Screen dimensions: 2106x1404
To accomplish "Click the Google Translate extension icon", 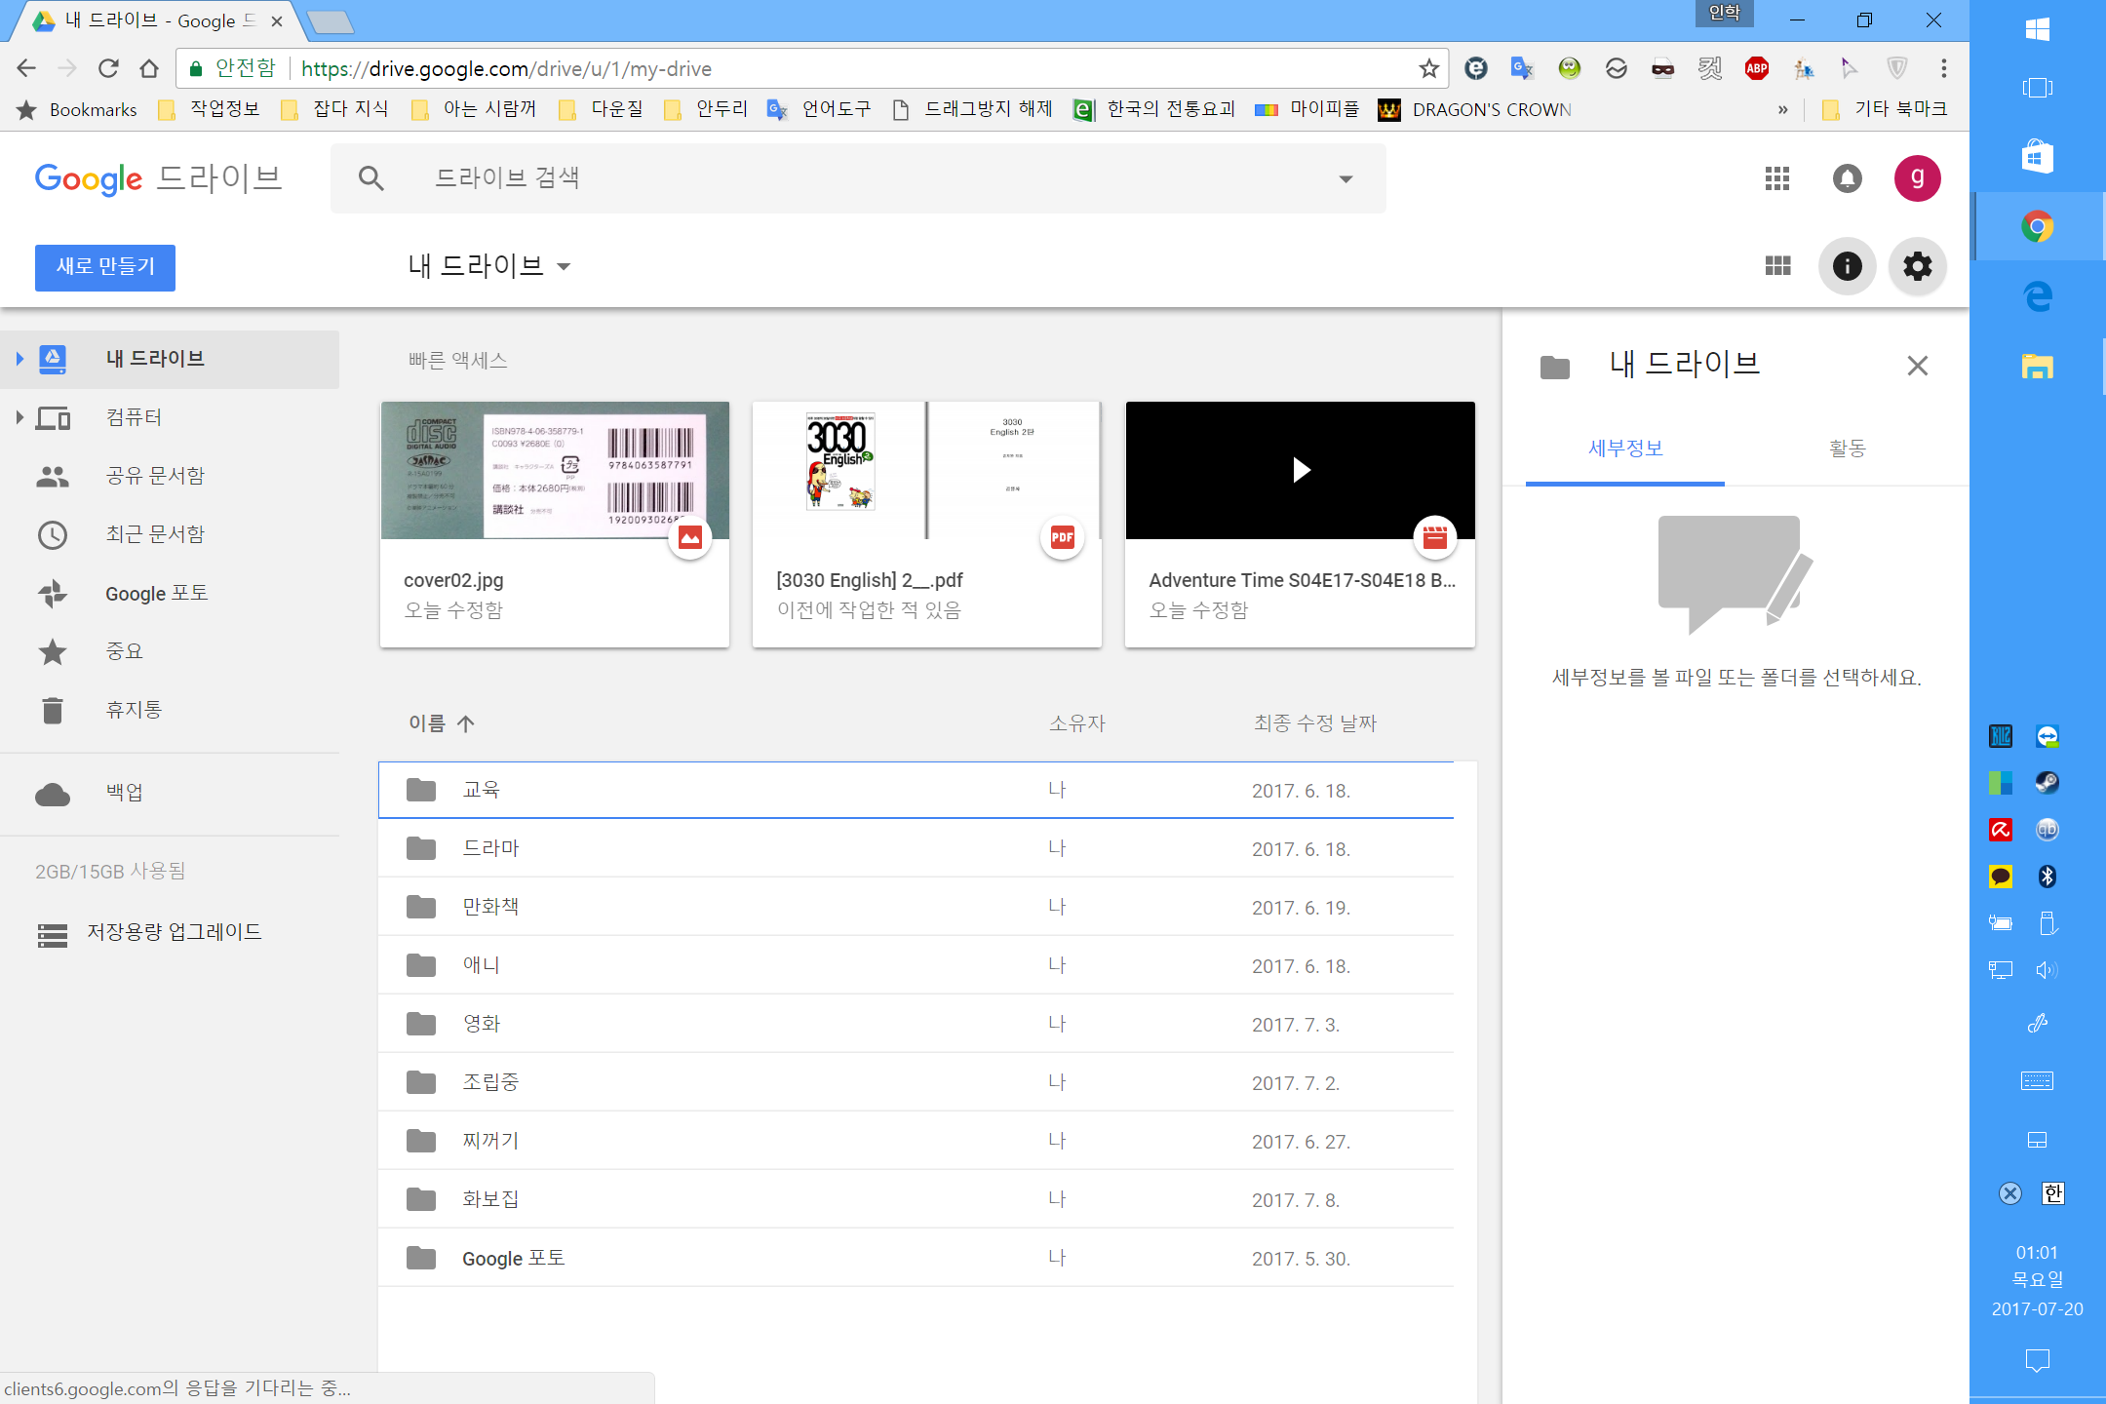I will (x=1522, y=68).
